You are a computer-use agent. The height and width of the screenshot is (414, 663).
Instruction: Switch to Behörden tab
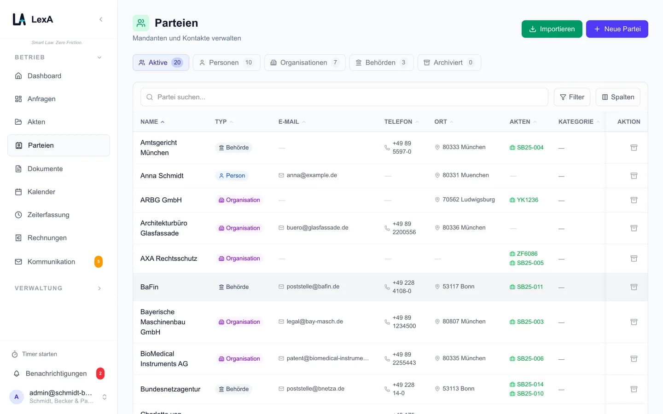click(381, 63)
